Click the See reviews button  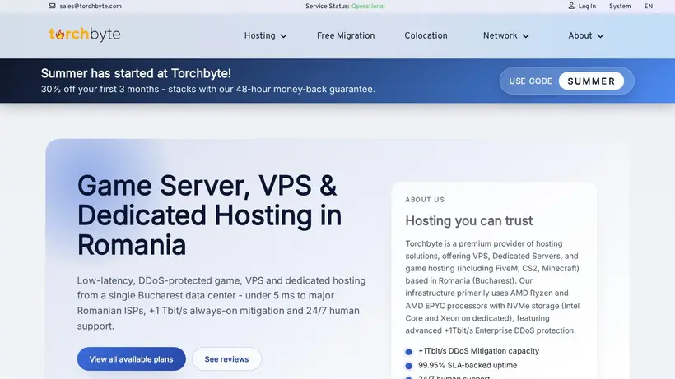pyautogui.click(x=226, y=358)
